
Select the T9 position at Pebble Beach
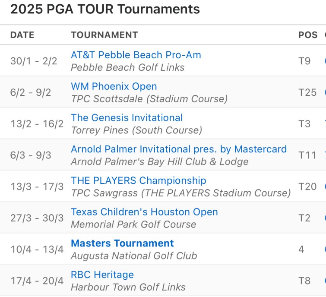[x=304, y=61]
